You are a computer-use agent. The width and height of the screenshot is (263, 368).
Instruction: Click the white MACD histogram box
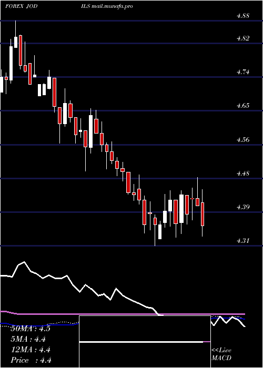pyautogui.click(x=145, y=342)
